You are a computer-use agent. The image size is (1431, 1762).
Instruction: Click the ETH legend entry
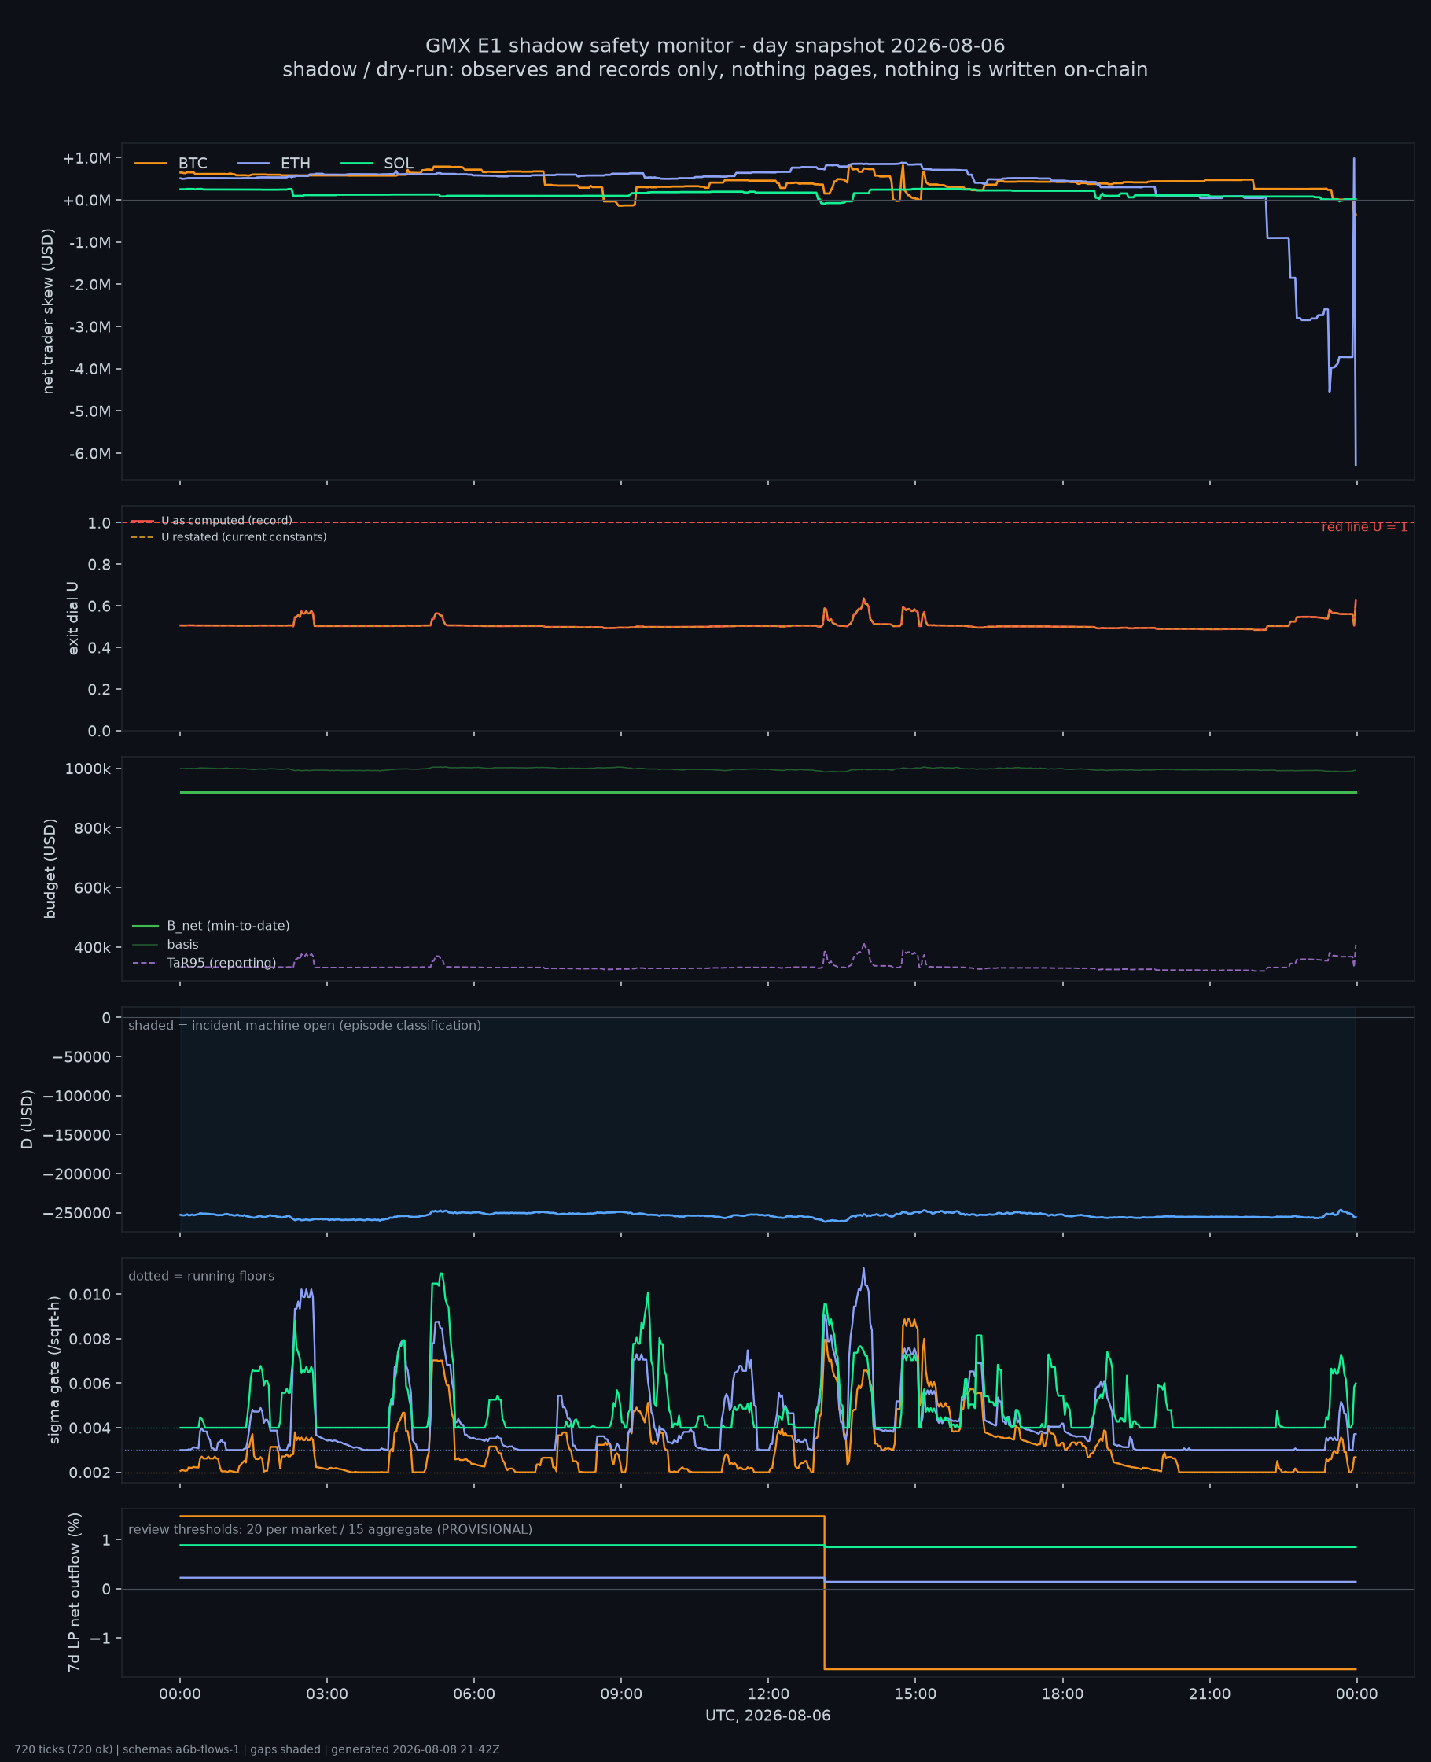tap(274, 164)
